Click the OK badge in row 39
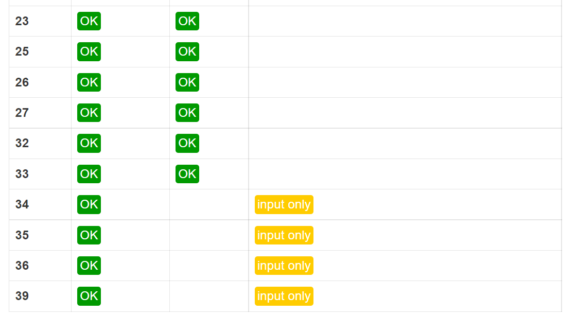 tap(89, 296)
